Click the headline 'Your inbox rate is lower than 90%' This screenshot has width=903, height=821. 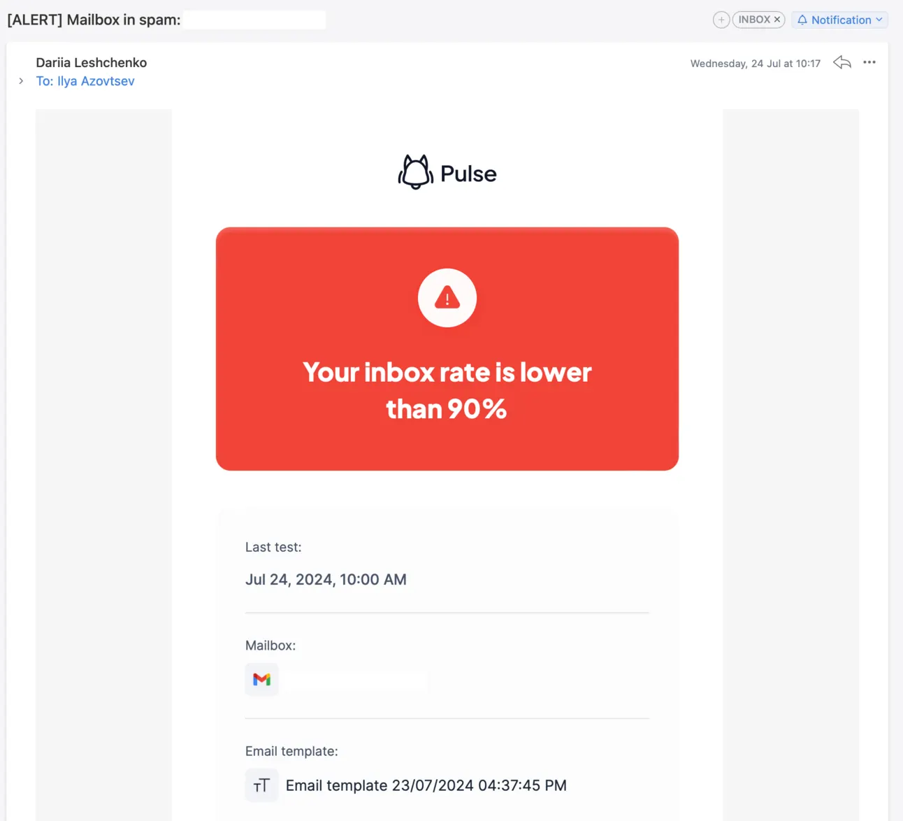point(447,390)
